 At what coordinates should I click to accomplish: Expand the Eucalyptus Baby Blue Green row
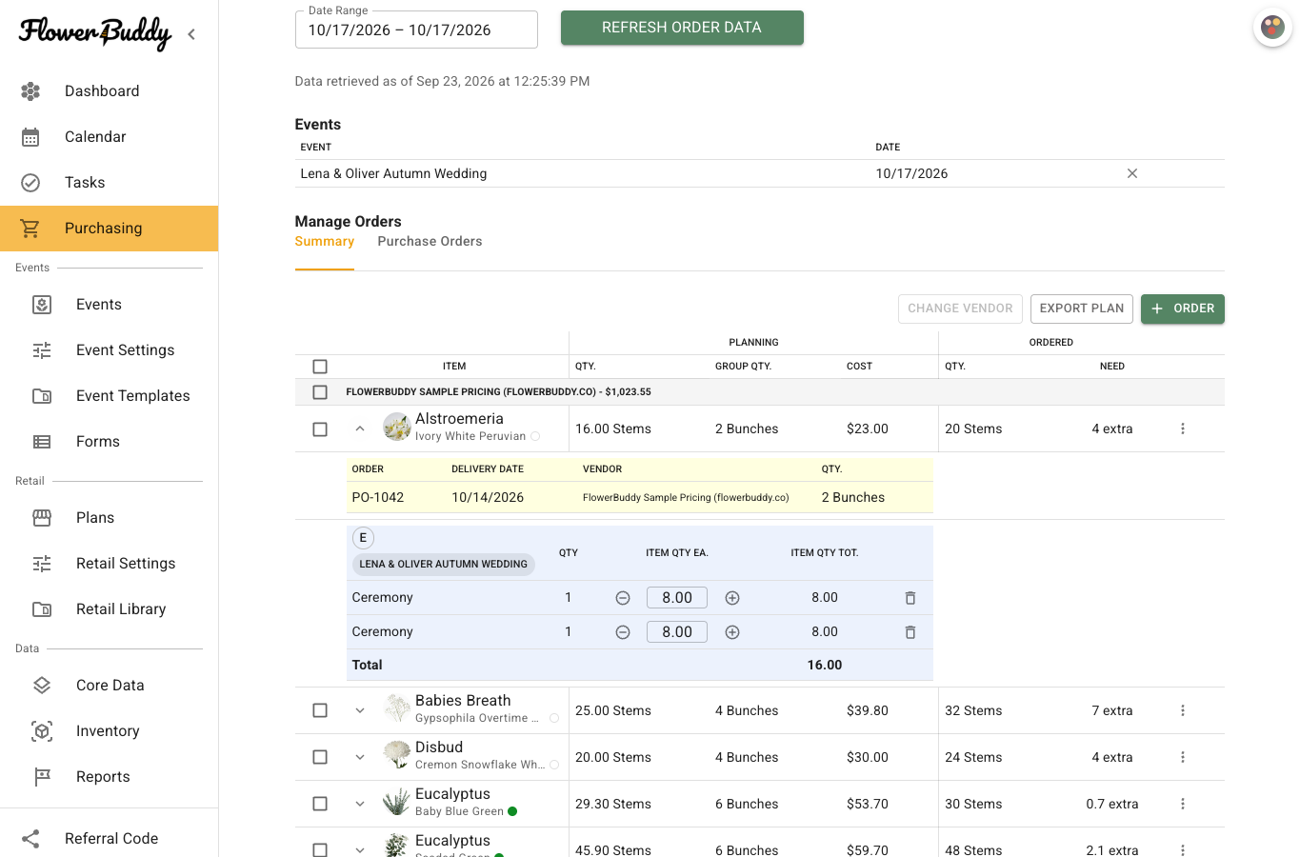(x=360, y=804)
